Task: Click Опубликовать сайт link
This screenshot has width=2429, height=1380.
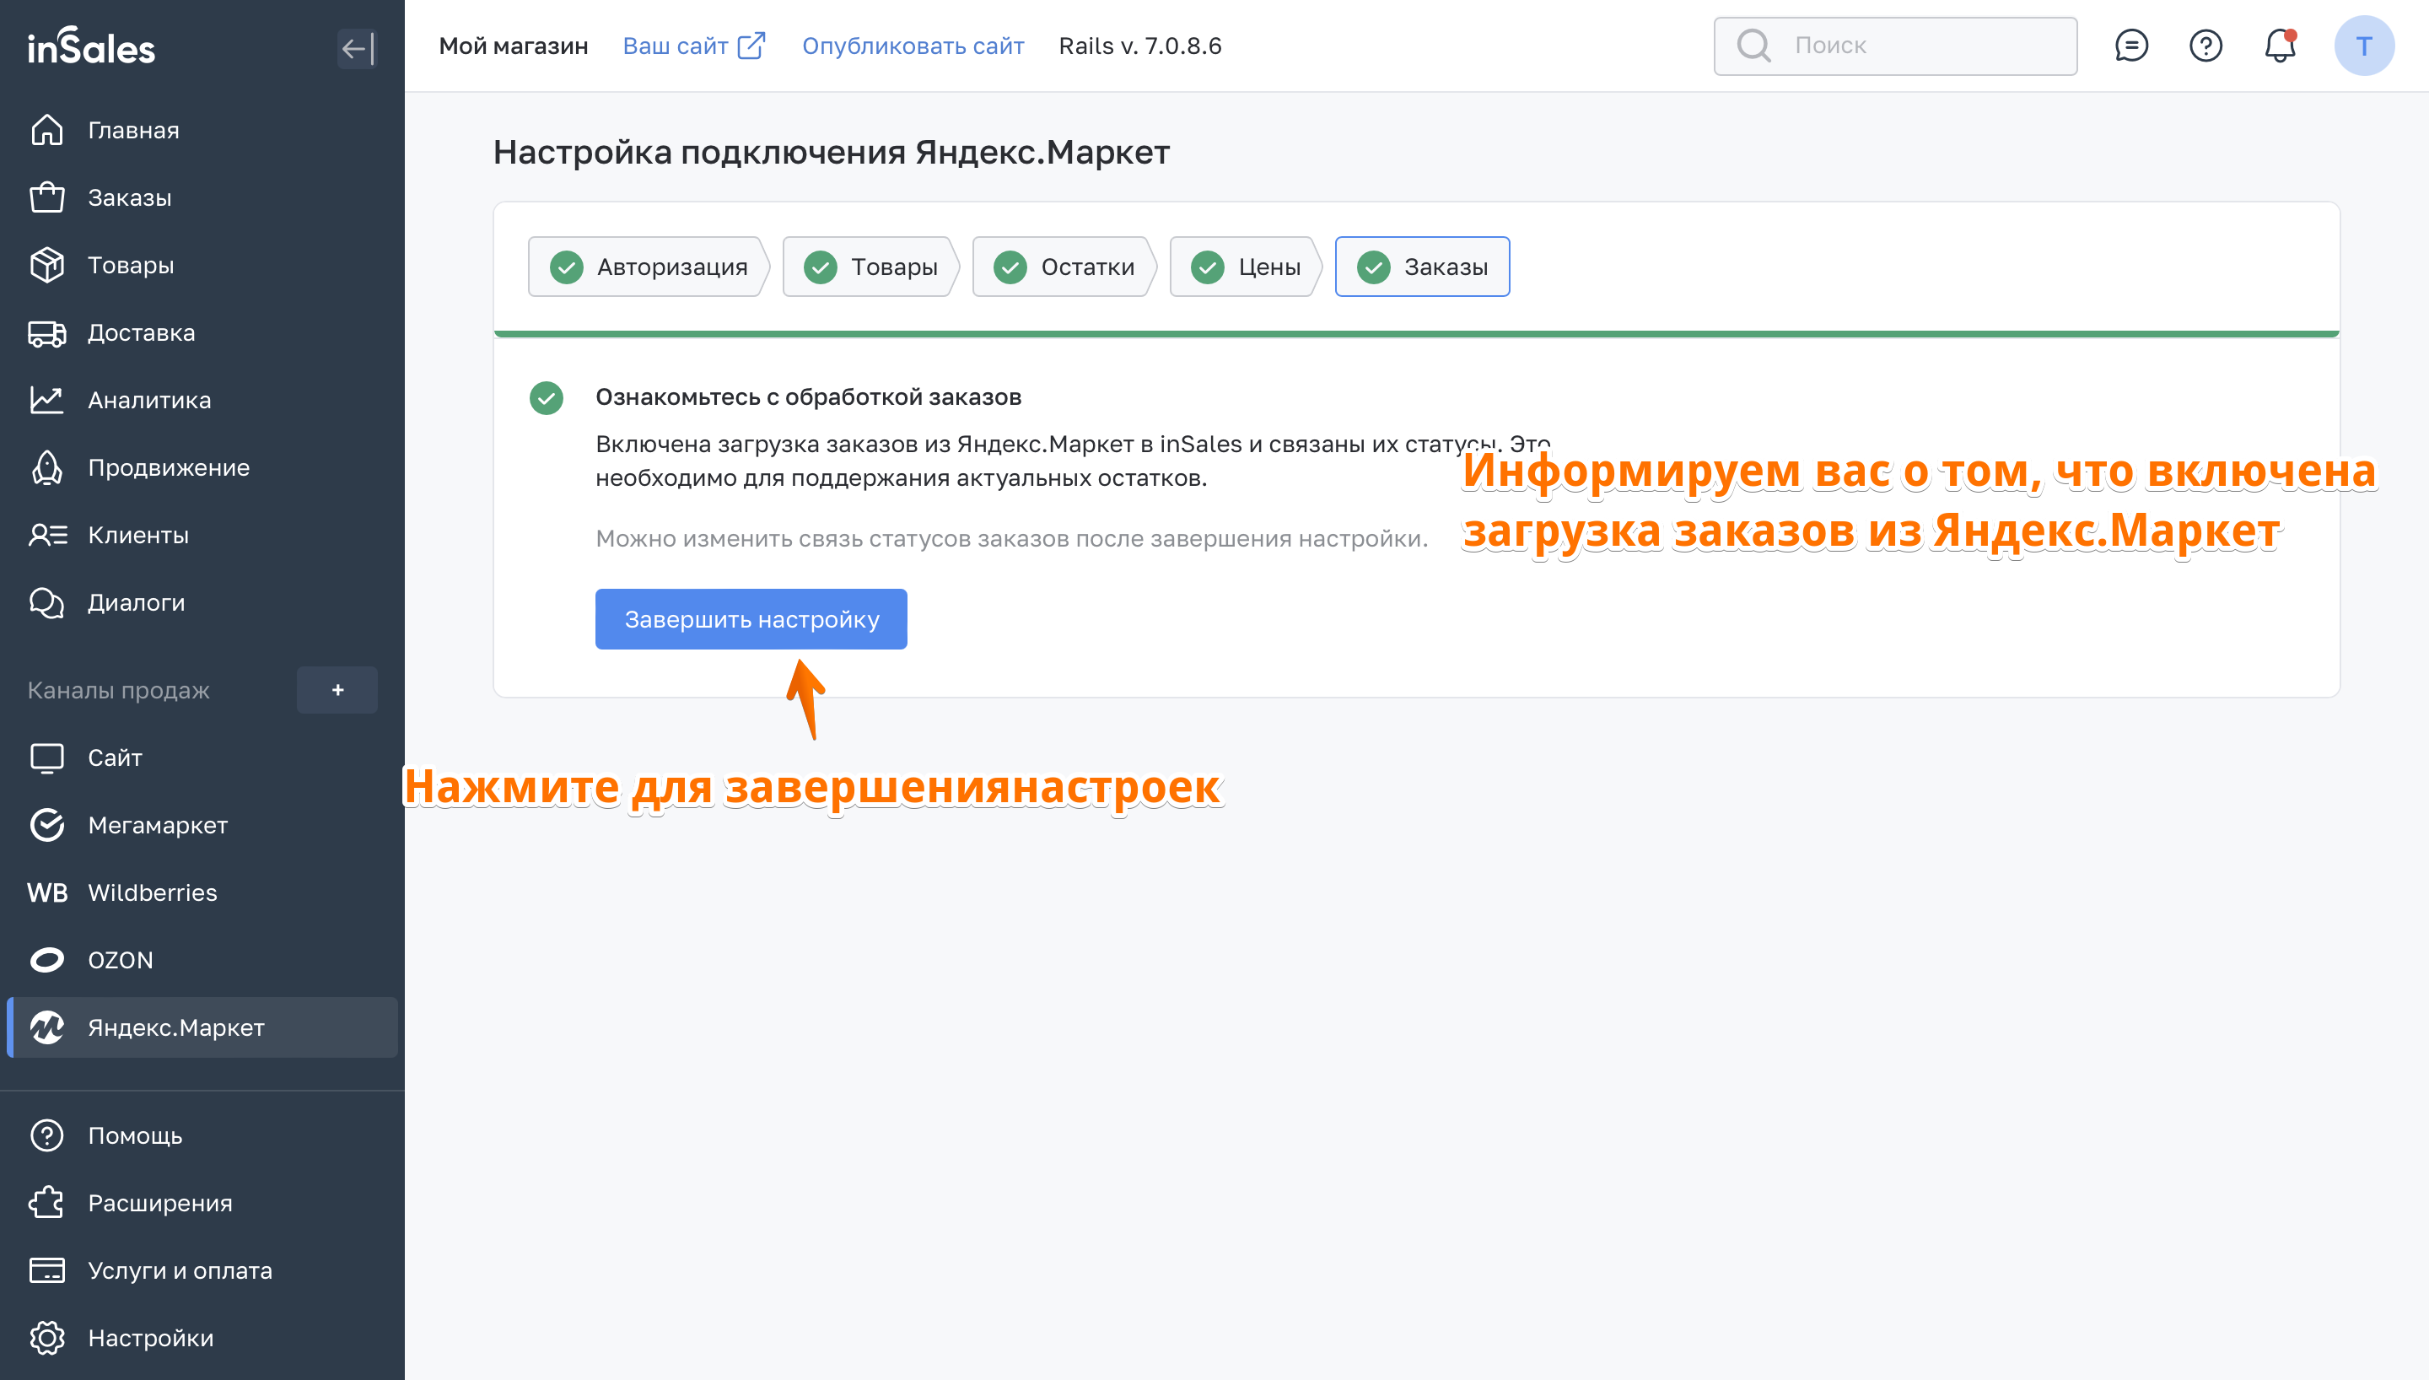Action: pyautogui.click(x=913, y=46)
